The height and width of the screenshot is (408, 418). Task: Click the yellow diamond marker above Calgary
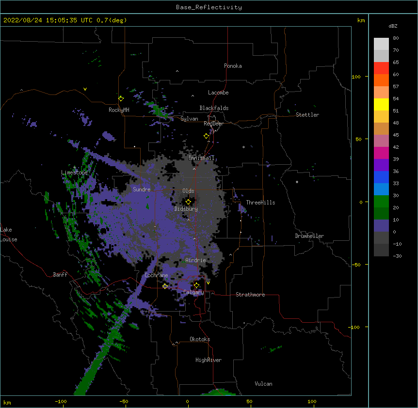(x=196, y=285)
